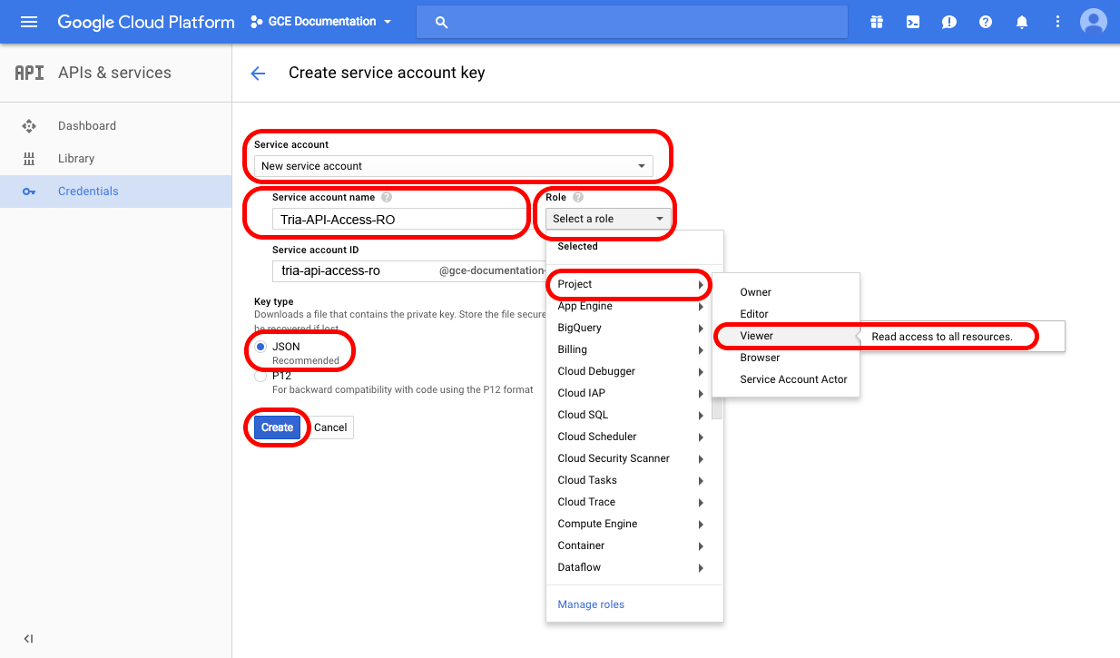This screenshot has width=1120, height=658.
Task: Open the GCE Documentation project selector
Action: [320, 22]
